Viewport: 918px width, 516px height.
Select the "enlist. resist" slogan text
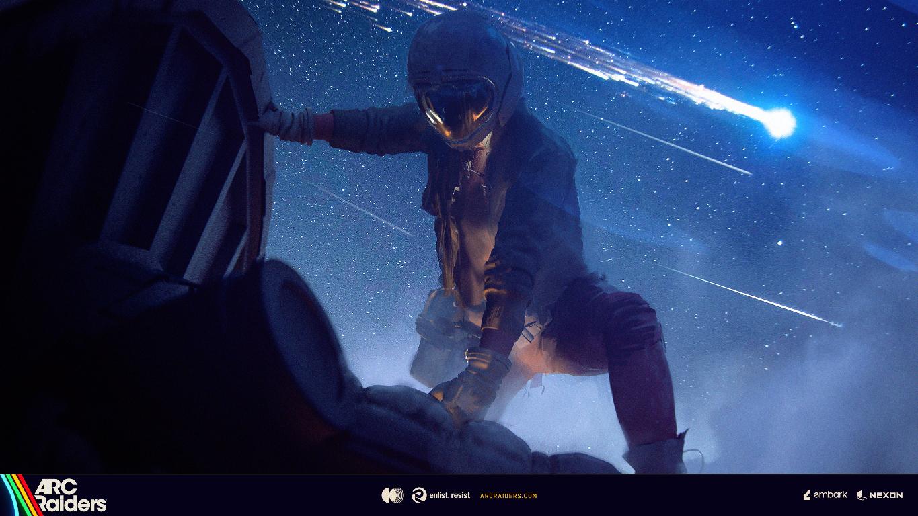[450, 496]
